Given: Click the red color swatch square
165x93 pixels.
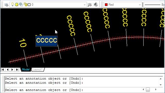Looking at the screenshot, I should [106, 5].
